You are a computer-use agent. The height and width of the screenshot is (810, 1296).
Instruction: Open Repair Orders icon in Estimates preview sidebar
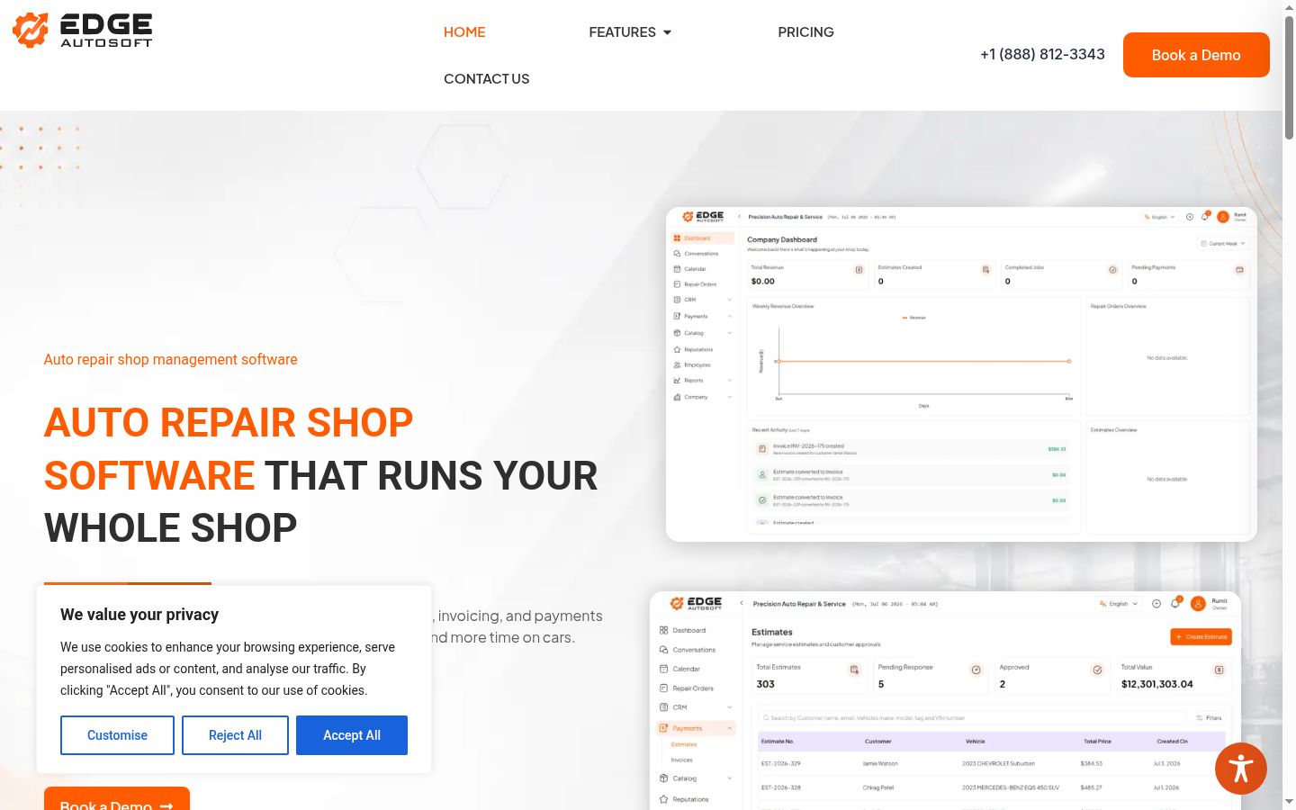click(x=664, y=688)
